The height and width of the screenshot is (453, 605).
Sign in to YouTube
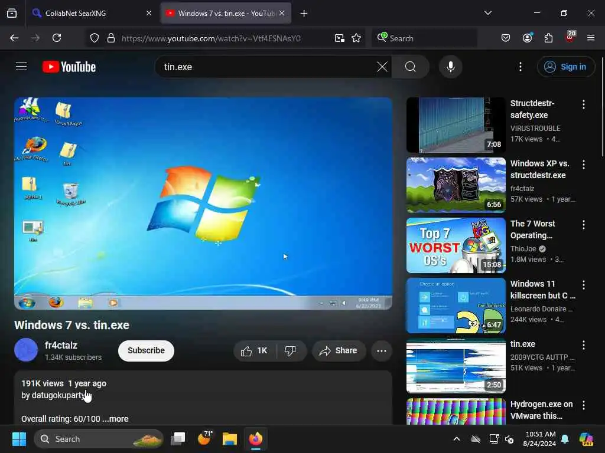coord(565,67)
